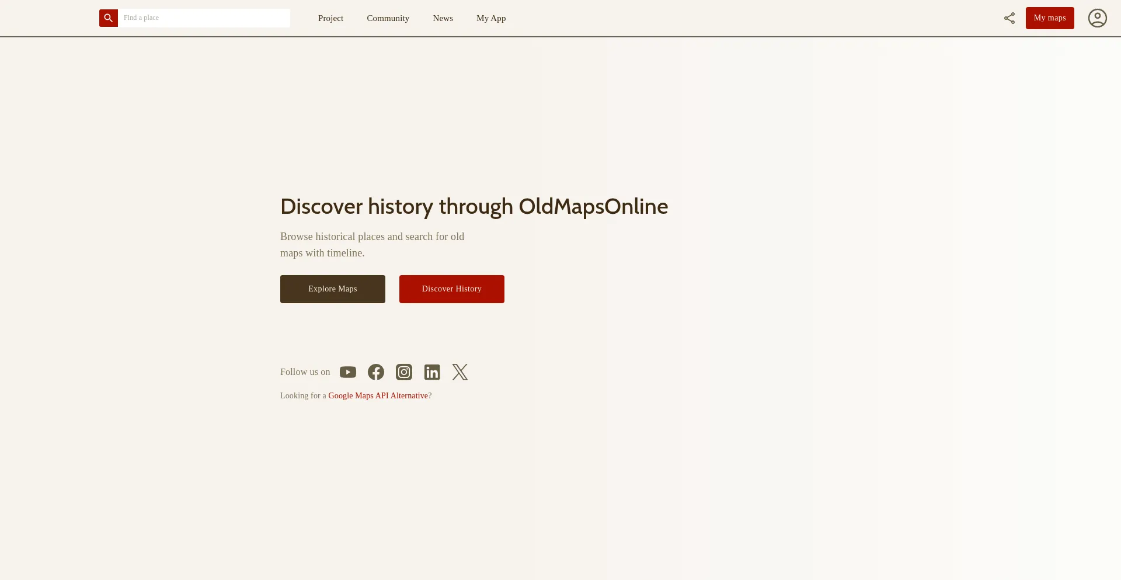Visit the YouTube channel icon

coord(348,372)
